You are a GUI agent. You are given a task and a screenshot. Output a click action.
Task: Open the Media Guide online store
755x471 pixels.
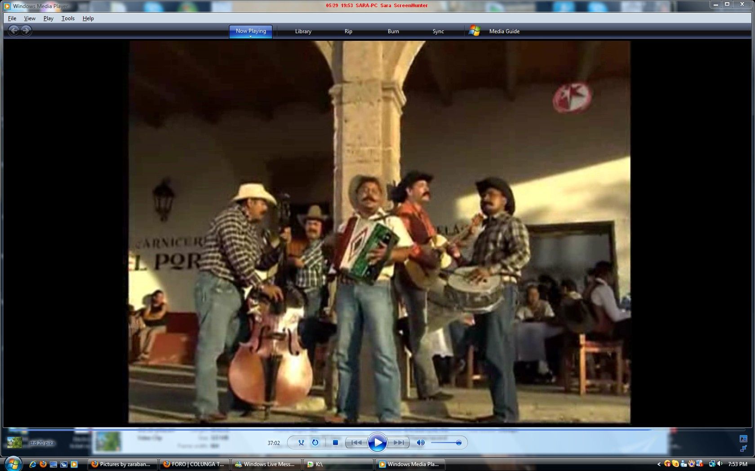(x=504, y=31)
